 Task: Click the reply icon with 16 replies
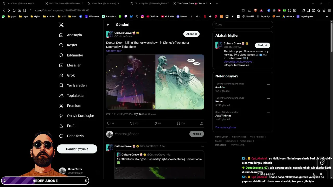coord(109,123)
